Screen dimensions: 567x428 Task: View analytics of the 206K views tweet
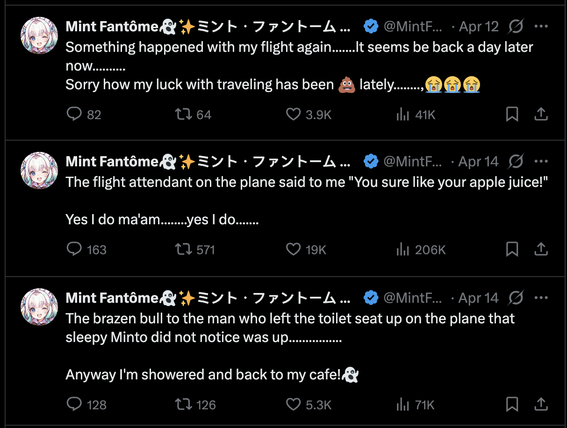tap(403, 250)
